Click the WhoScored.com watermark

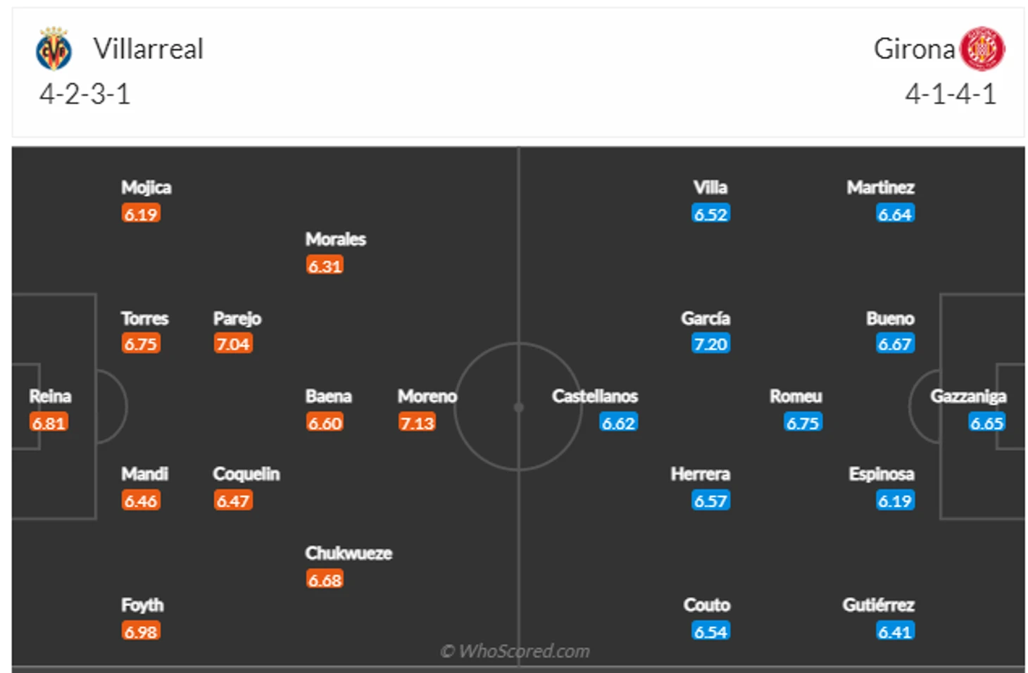click(515, 651)
